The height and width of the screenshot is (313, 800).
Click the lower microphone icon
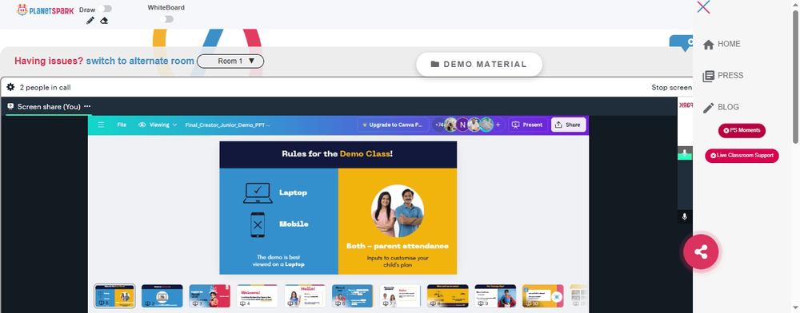coord(684,216)
